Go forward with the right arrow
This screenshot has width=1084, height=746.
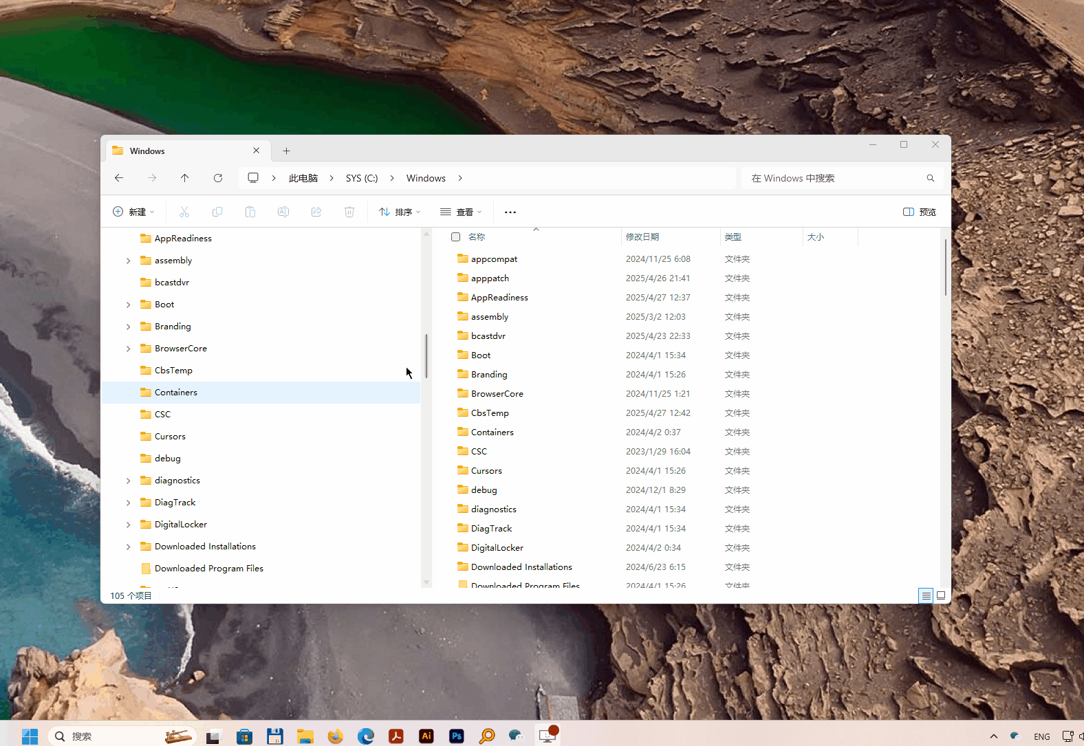tap(152, 178)
